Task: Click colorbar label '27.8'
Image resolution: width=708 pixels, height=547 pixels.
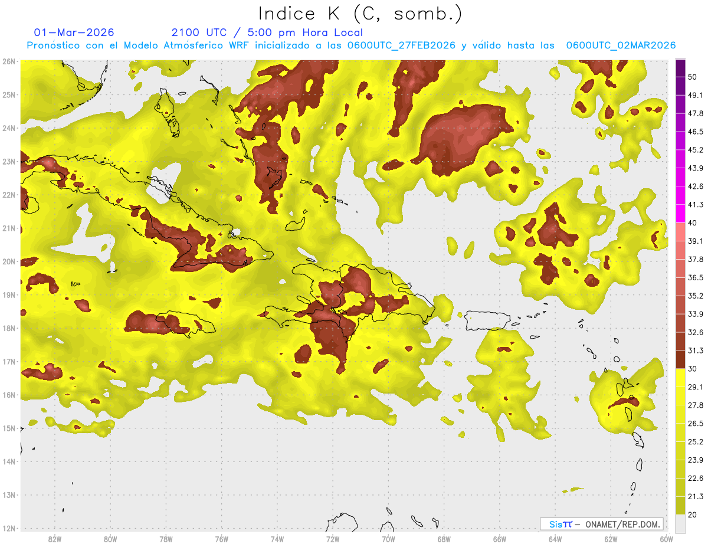Action: click(696, 405)
